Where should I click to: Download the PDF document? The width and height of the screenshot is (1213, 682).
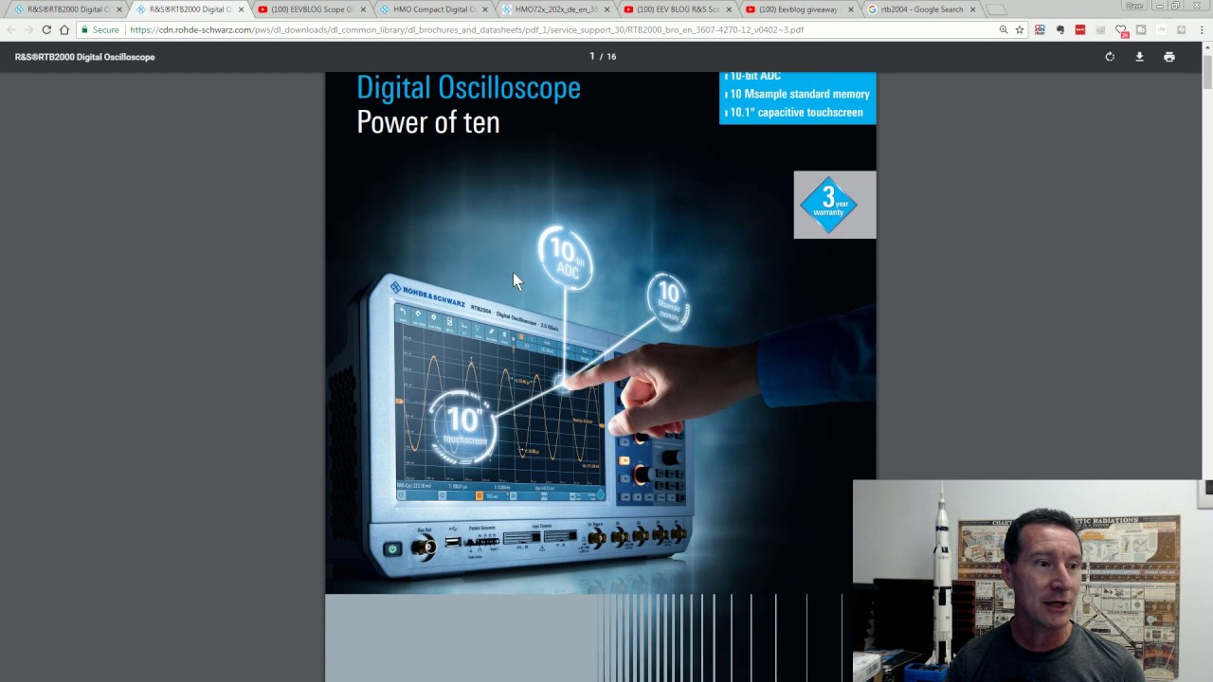point(1139,57)
